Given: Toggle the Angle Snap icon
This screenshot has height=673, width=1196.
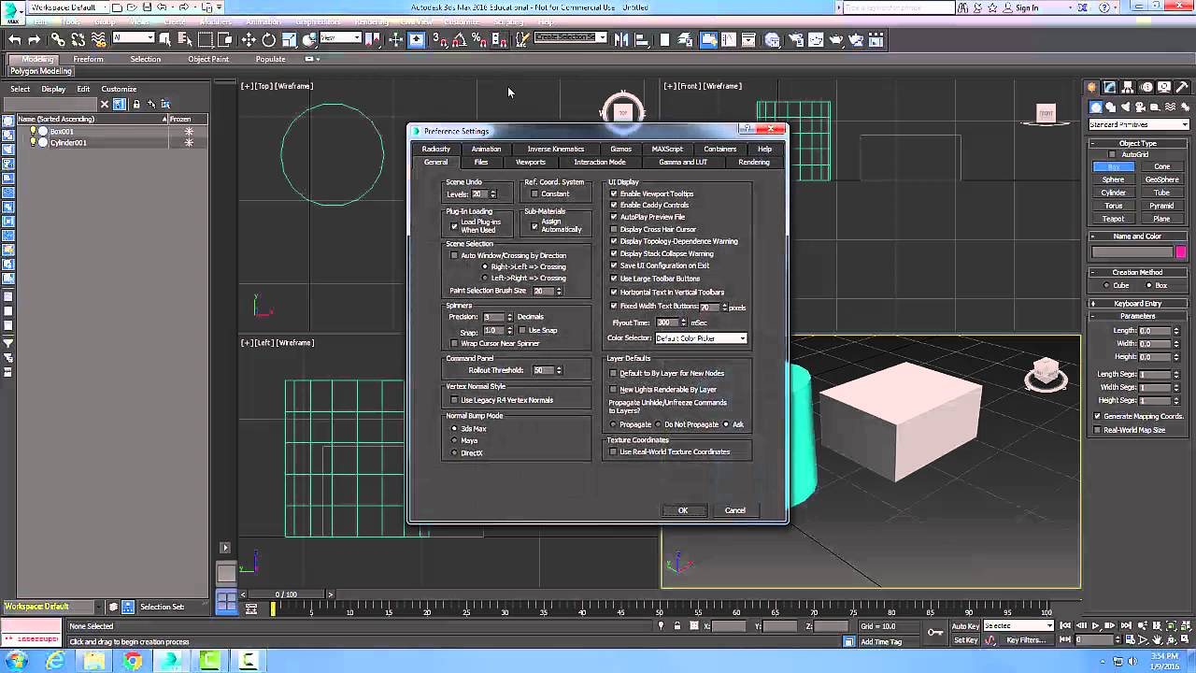Looking at the screenshot, I should [459, 39].
